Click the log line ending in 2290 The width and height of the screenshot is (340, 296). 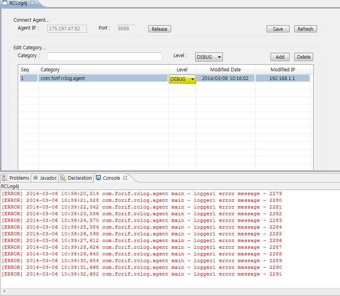(142, 268)
